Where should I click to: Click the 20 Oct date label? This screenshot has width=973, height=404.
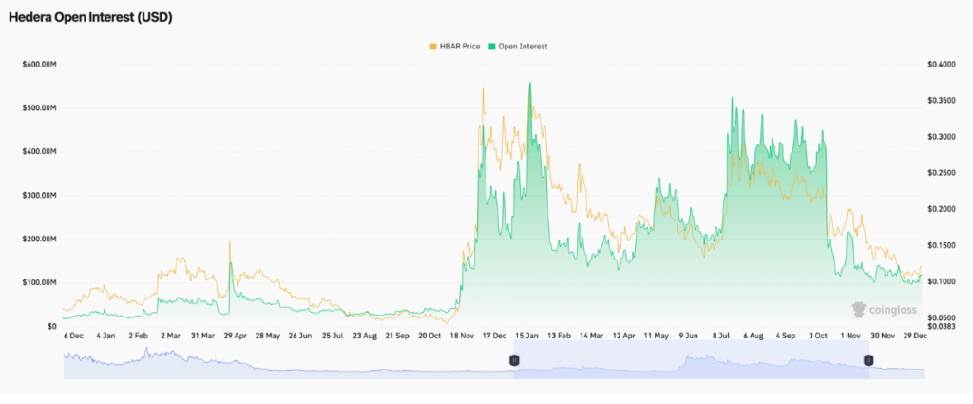pyautogui.click(x=429, y=336)
